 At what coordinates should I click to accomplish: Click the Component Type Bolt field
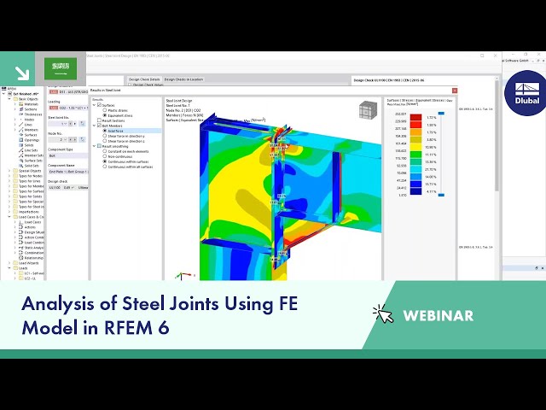click(68, 155)
